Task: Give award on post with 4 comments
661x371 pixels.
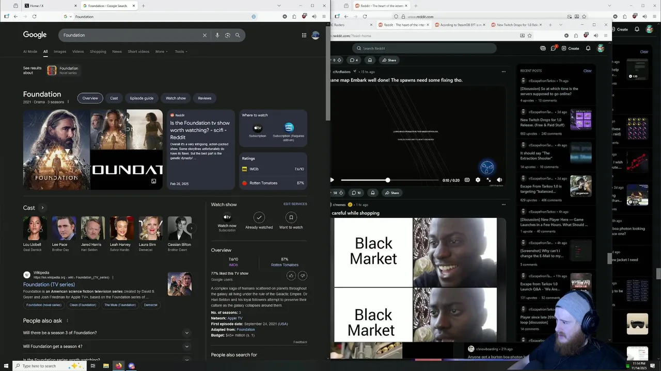Action: point(370,60)
